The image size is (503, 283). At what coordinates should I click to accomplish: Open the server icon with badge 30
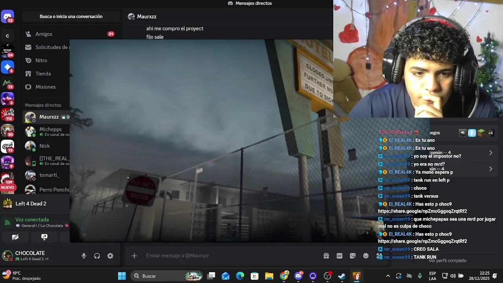(7, 130)
